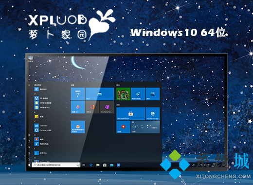
Task: Open the recently added app at top of Start list
Action: coord(40,89)
